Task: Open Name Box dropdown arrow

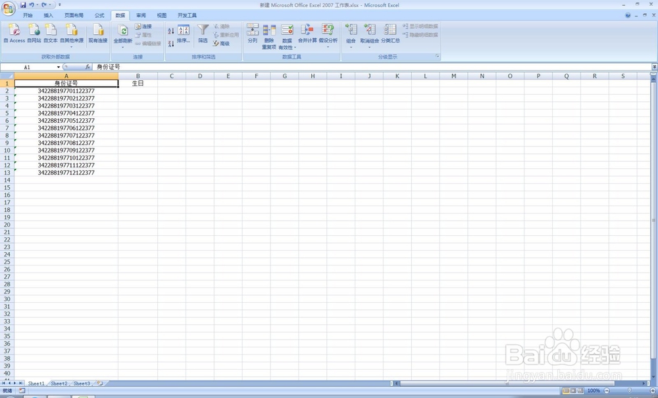Action: 59,67
